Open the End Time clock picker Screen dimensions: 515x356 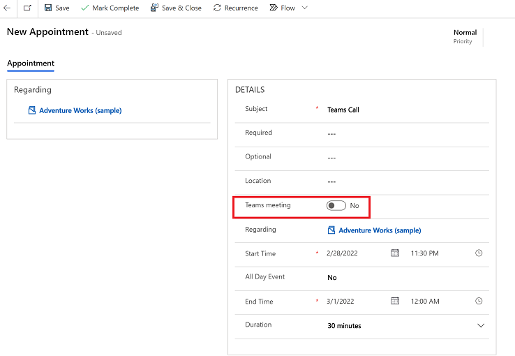click(479, 301)
